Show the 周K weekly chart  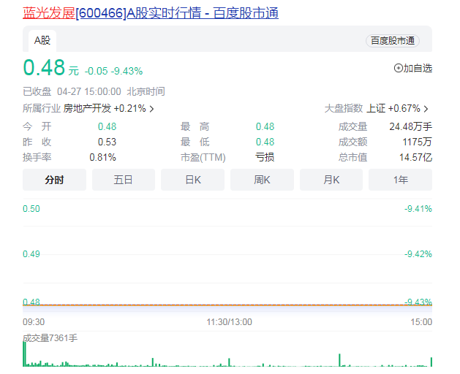point(262,180)
